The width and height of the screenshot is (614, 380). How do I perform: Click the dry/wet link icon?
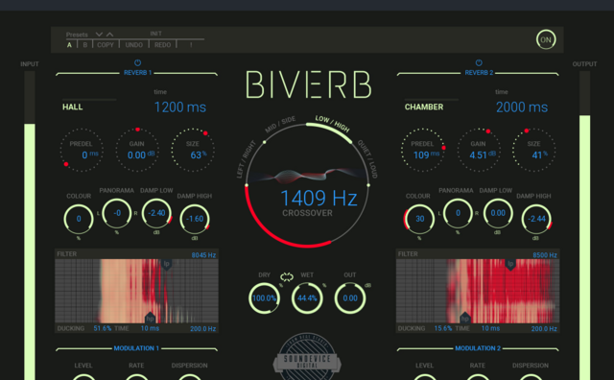[287, 277]
